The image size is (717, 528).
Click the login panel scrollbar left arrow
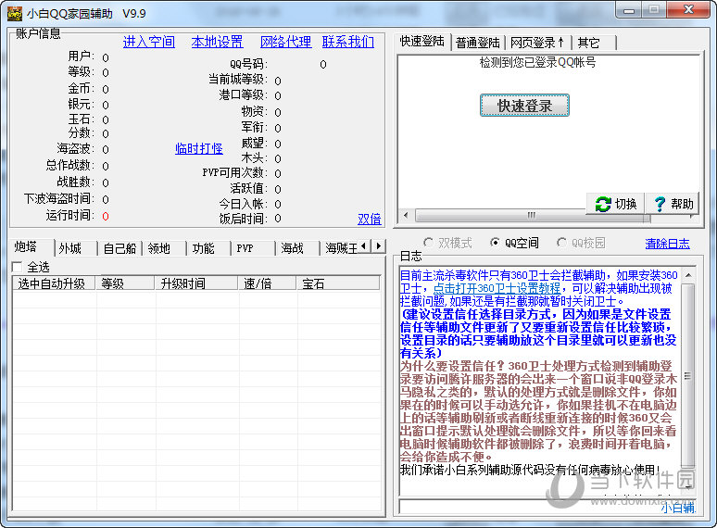click(x=406, y=215)
